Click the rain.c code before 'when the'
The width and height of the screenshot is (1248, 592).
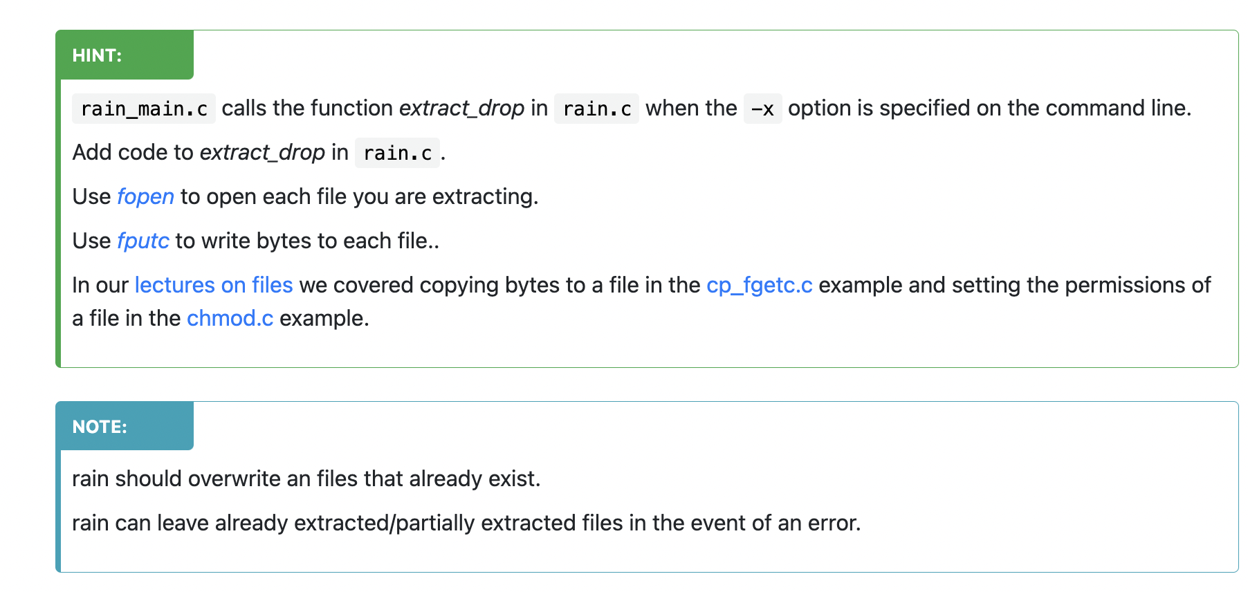point(597,109)
